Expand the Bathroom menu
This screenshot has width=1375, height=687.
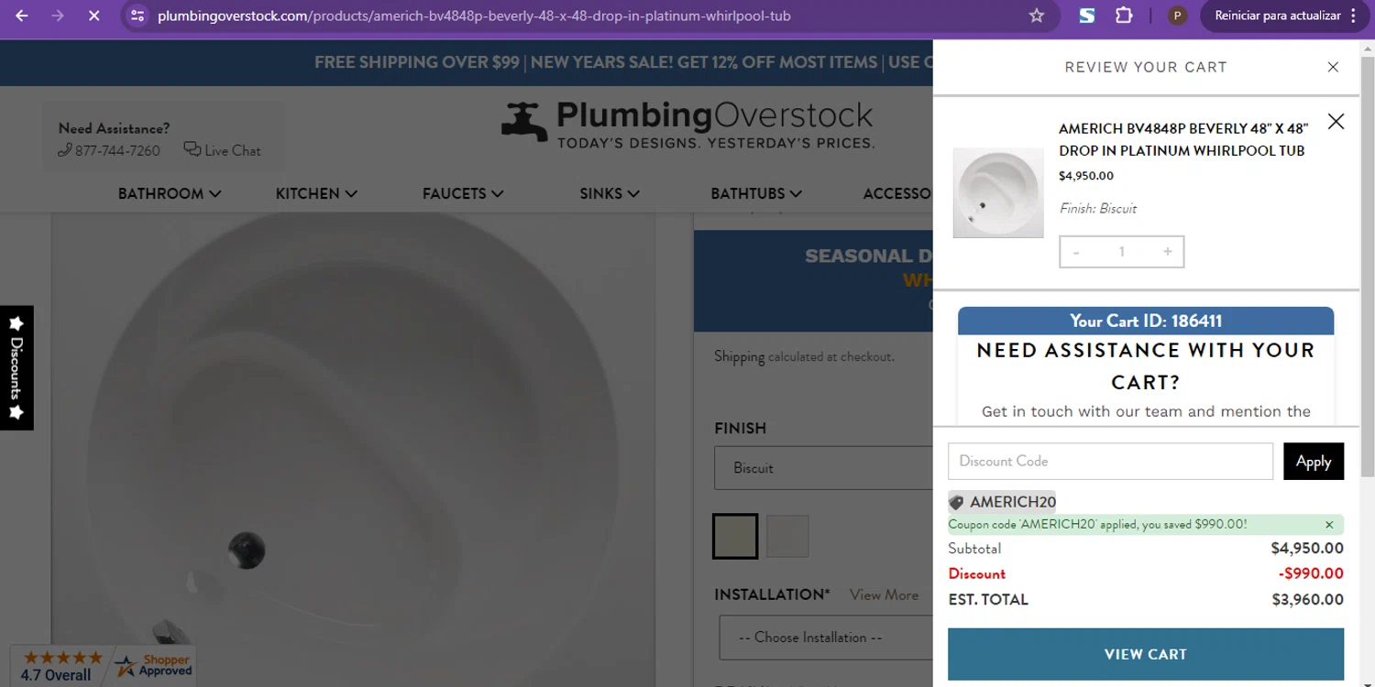[x=170, y=193]
